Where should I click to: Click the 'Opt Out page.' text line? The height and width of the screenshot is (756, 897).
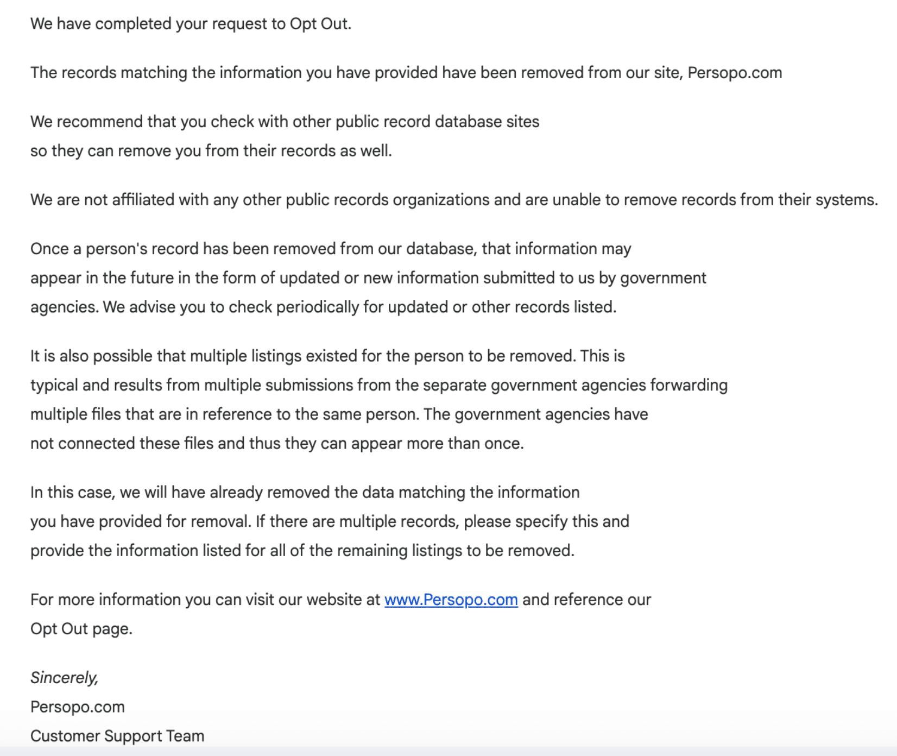(81, 629)
